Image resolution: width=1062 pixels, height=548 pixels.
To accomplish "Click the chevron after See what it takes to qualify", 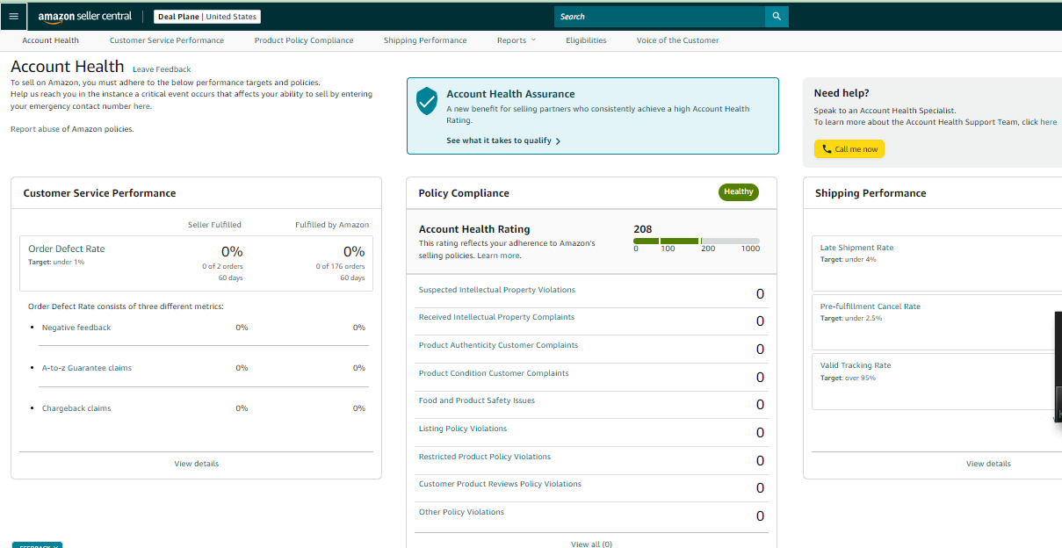I will [x=558, y=141].
